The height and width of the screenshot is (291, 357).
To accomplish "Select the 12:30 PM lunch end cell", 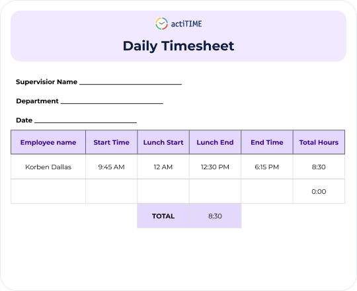I will [215, 167].
